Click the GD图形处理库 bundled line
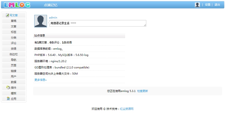This screenshot has width=229, height=114. (62, 67)
